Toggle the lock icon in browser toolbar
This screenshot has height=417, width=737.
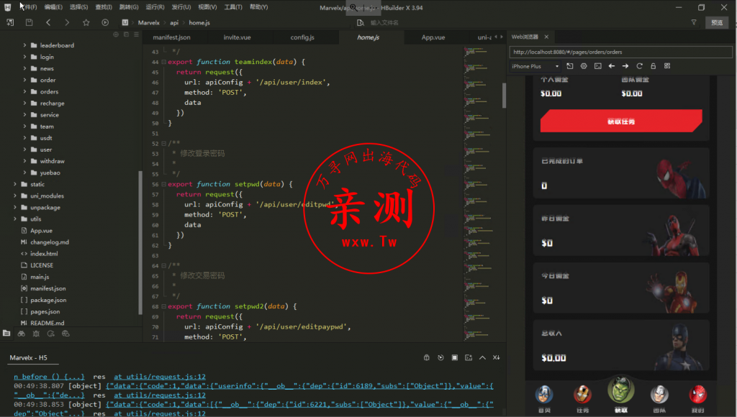point(653,66)
